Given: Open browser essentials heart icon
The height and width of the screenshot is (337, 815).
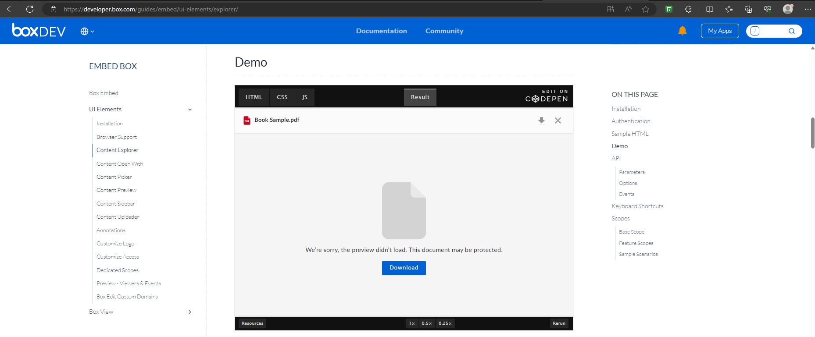Looking at the screenshot, I should (x=768, y=9).
